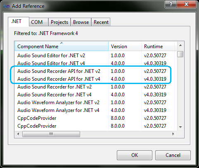Sort list by Runtime column header
The image size is (199, 168).
coord(158,47)
